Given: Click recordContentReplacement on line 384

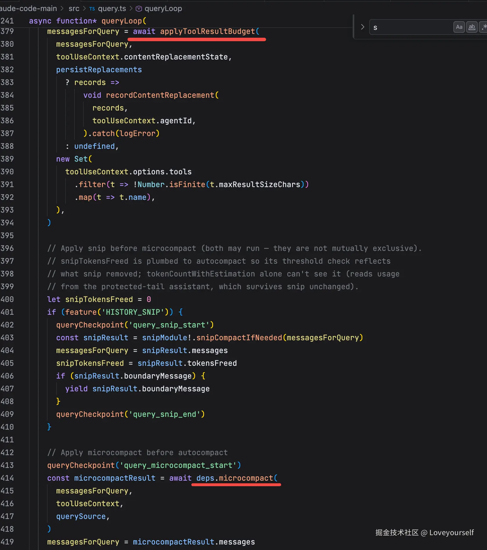Looking at the screenshot, I should pos(160,95).
